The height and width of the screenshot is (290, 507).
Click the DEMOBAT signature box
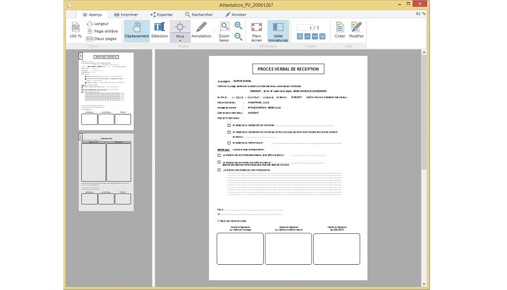tap(336, 249)
